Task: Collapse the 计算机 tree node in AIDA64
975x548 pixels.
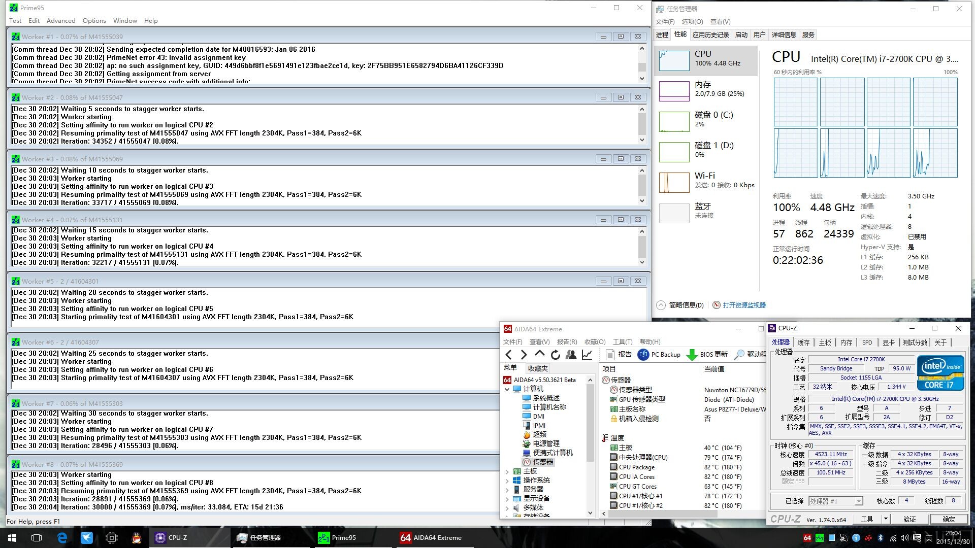Action: point(507,389)
